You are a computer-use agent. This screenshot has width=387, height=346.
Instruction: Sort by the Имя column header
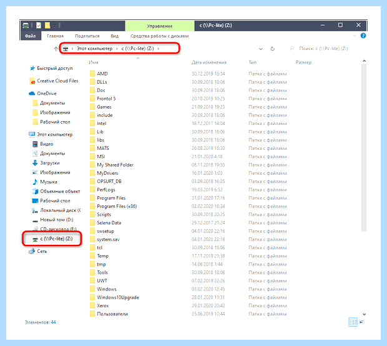coord(94,62)
